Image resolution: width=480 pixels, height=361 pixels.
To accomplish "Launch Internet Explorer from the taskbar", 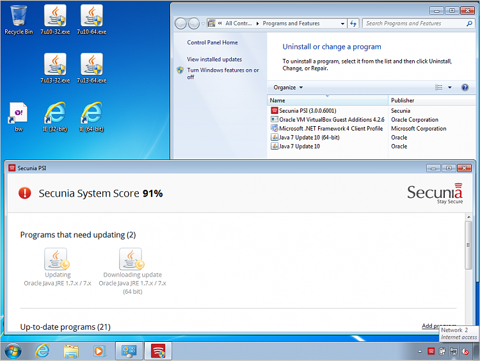I will 42,351.
